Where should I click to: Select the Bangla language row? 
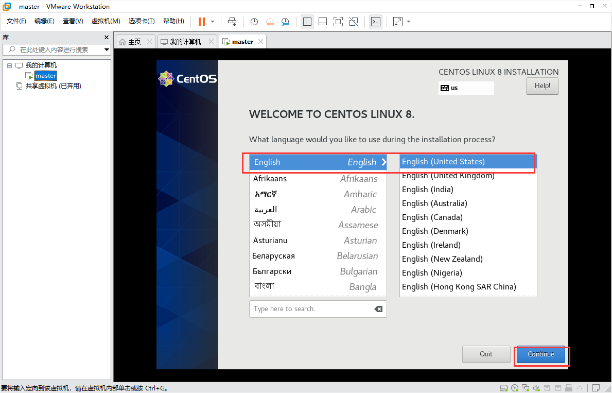(x=318, y=287)
